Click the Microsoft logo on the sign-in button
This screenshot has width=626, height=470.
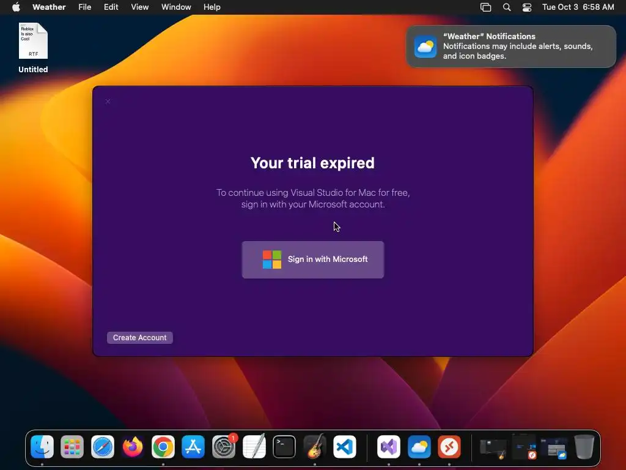(x=272, y=259)
